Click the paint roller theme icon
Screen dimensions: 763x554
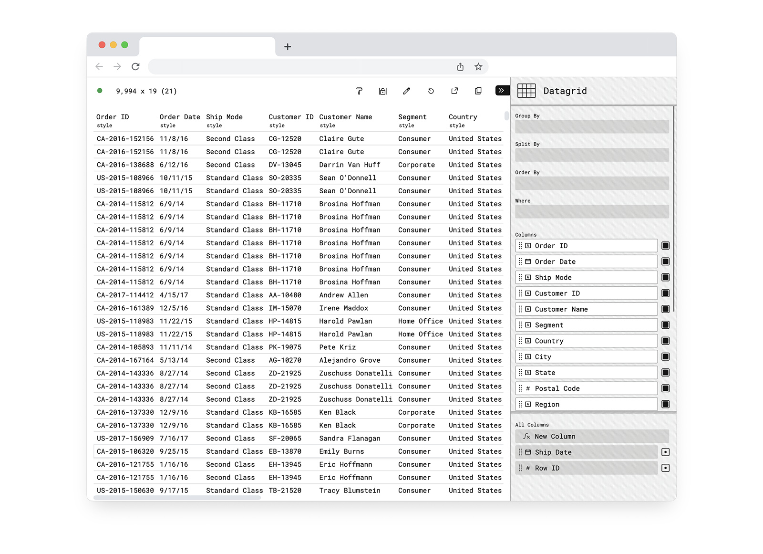point(359,91)
